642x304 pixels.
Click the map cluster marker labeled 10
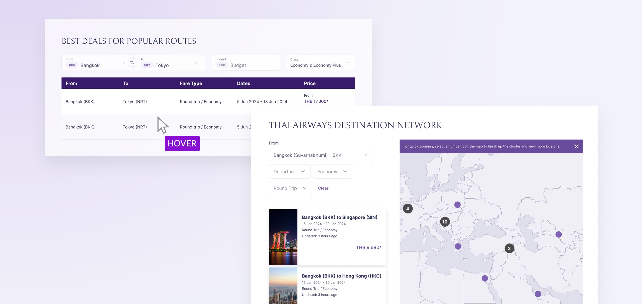coord(445,222)
